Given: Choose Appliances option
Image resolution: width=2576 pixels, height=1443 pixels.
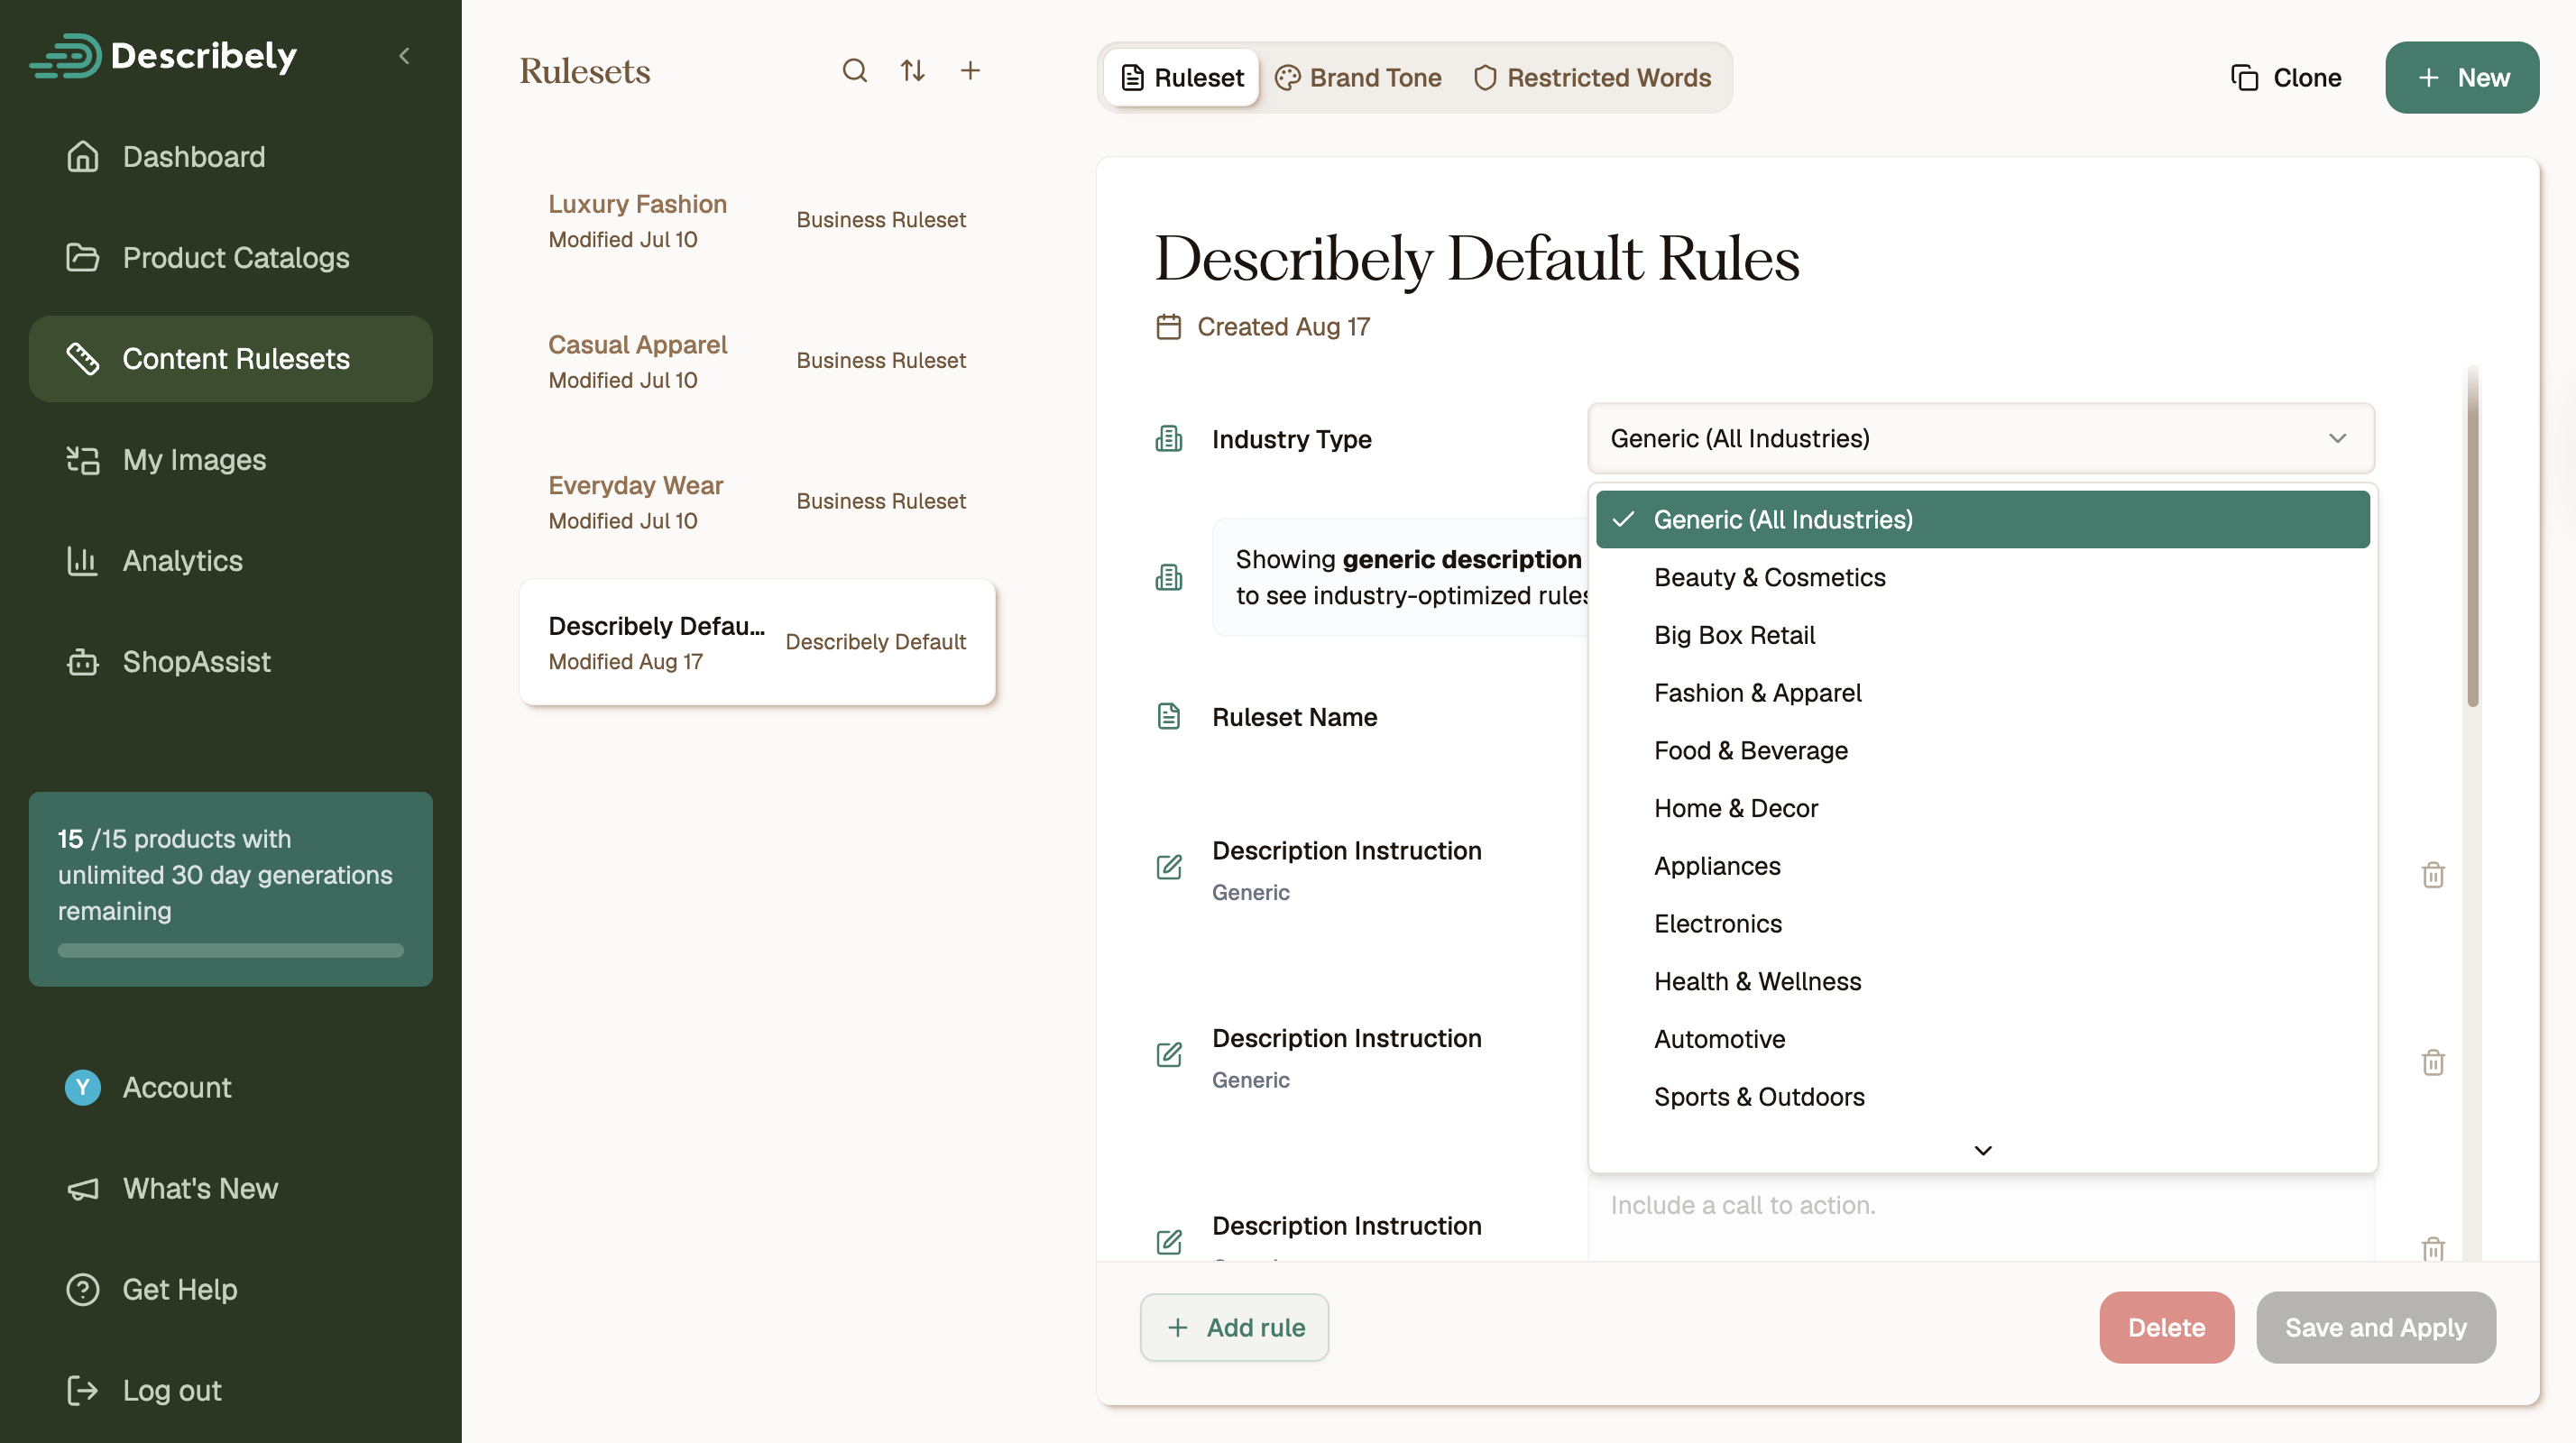Looking at the screenshot, I should [1982, 867].
